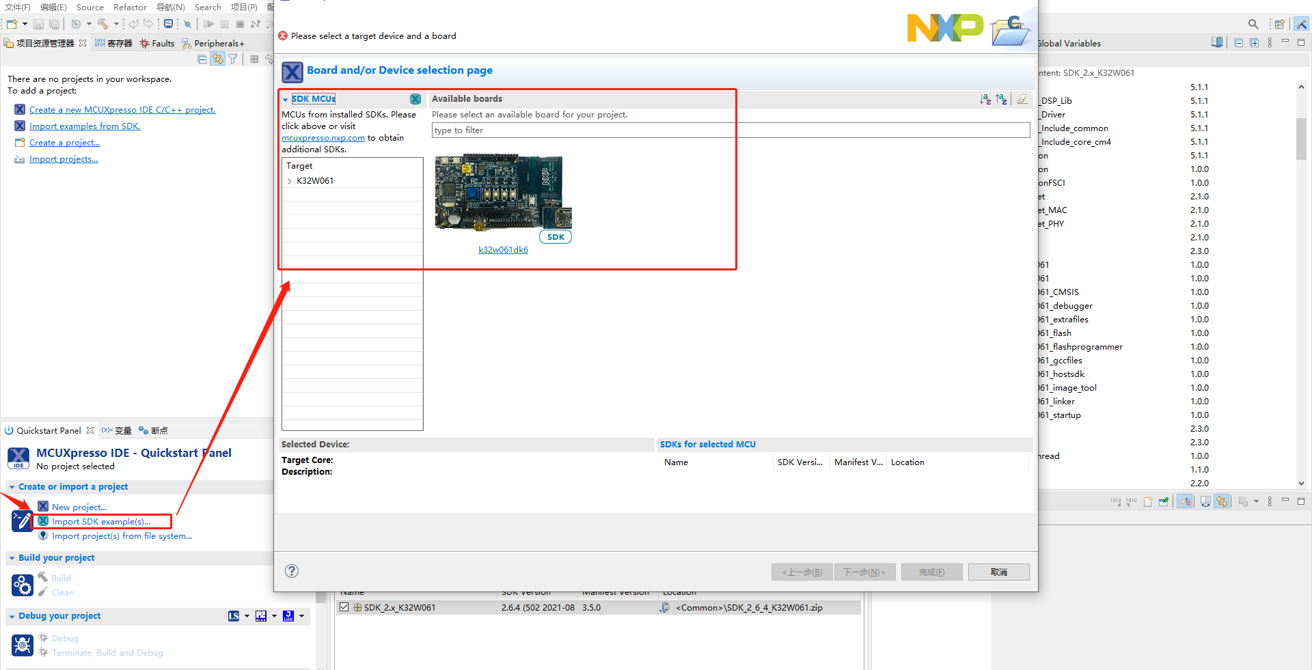Click the Open Perspective icon at top right

1279,24
